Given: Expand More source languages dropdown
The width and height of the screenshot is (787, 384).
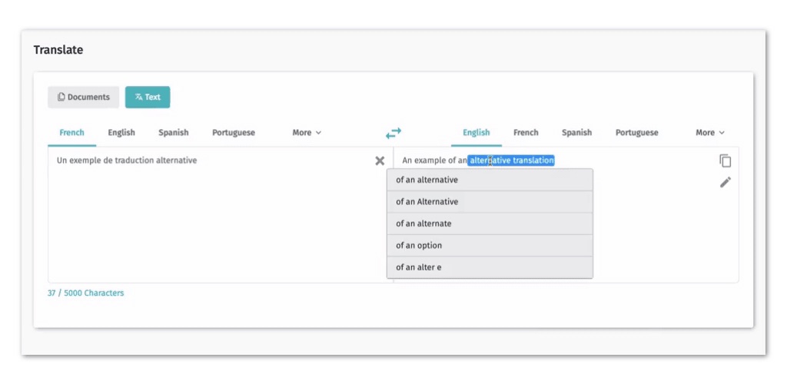Looking at the screenshot, I should point(307,133).
